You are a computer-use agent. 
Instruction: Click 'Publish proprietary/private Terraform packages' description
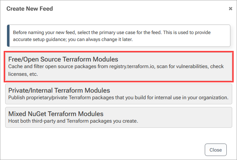pyautogui.click(x=118, y=98)
